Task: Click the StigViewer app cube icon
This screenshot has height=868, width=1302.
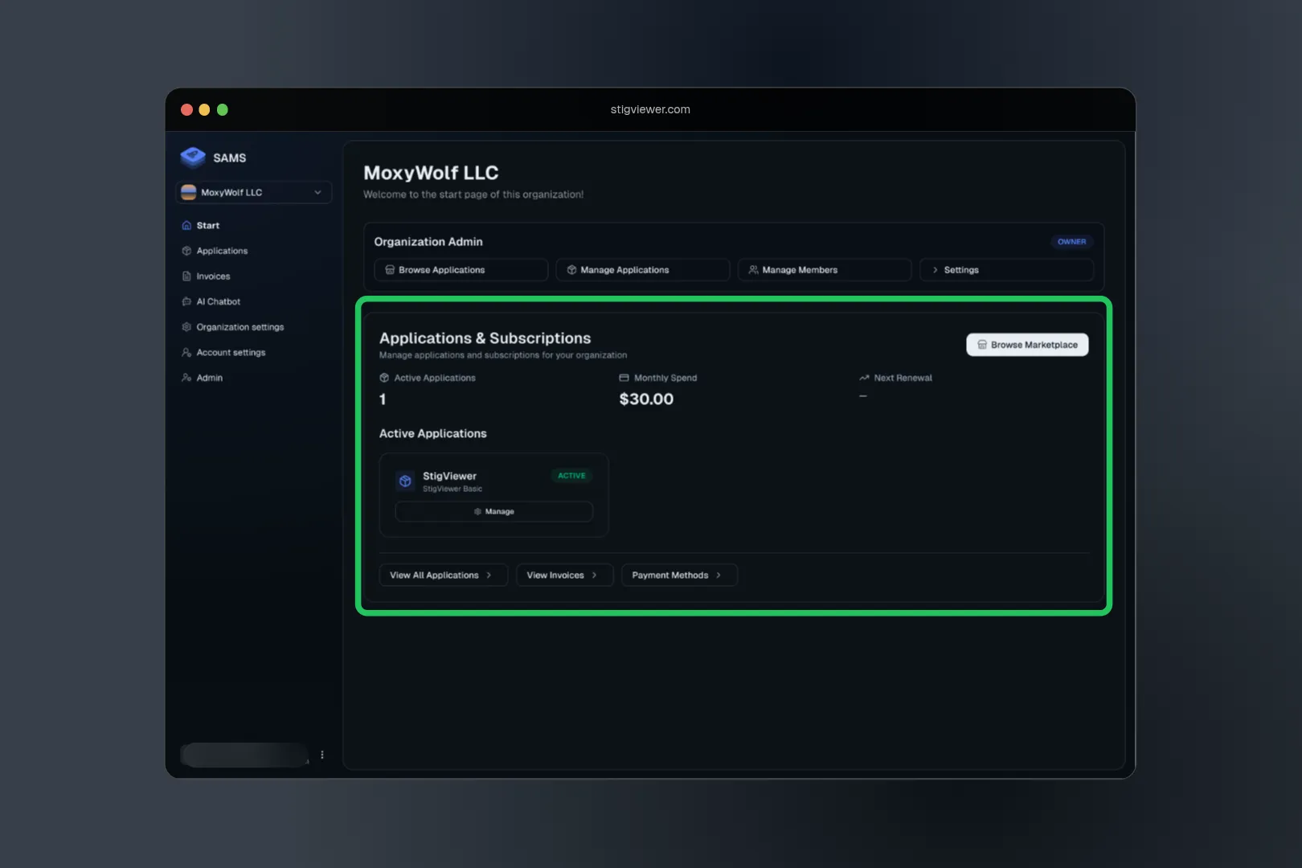Action: (x=405, y=481)
